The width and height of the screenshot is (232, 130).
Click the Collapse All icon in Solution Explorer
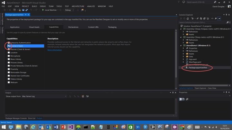click(x=204, y=18)
